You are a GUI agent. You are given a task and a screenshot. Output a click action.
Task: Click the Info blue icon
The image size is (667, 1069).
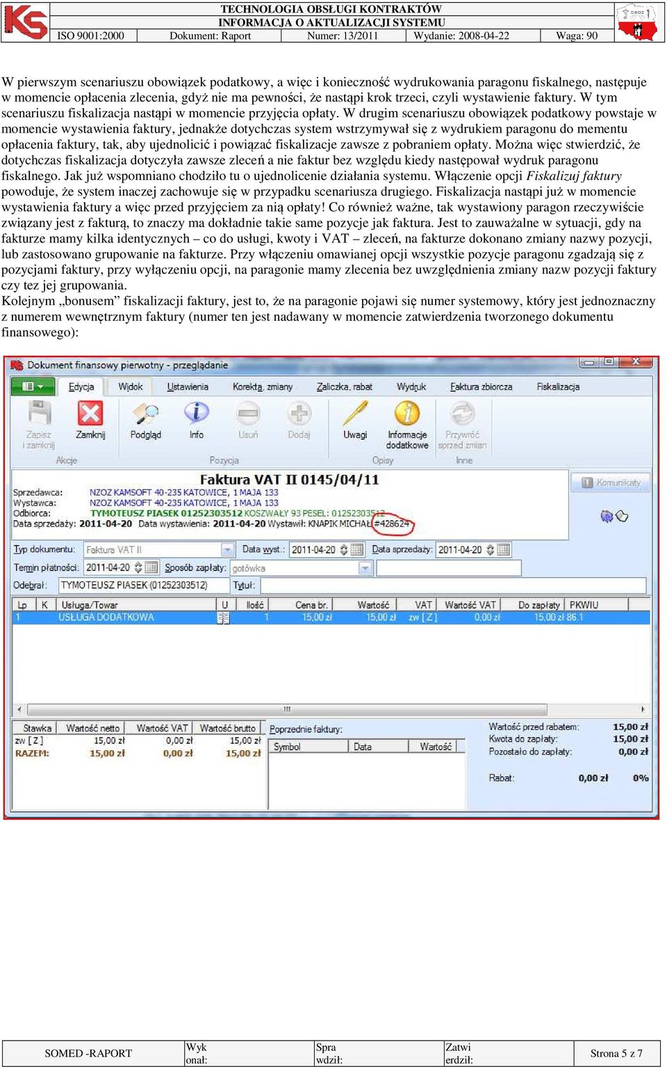pyautogui.click(x=197, y=413)
